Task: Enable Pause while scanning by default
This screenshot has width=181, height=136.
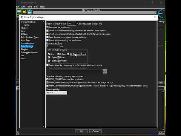Action: click(x=48, y=40)
